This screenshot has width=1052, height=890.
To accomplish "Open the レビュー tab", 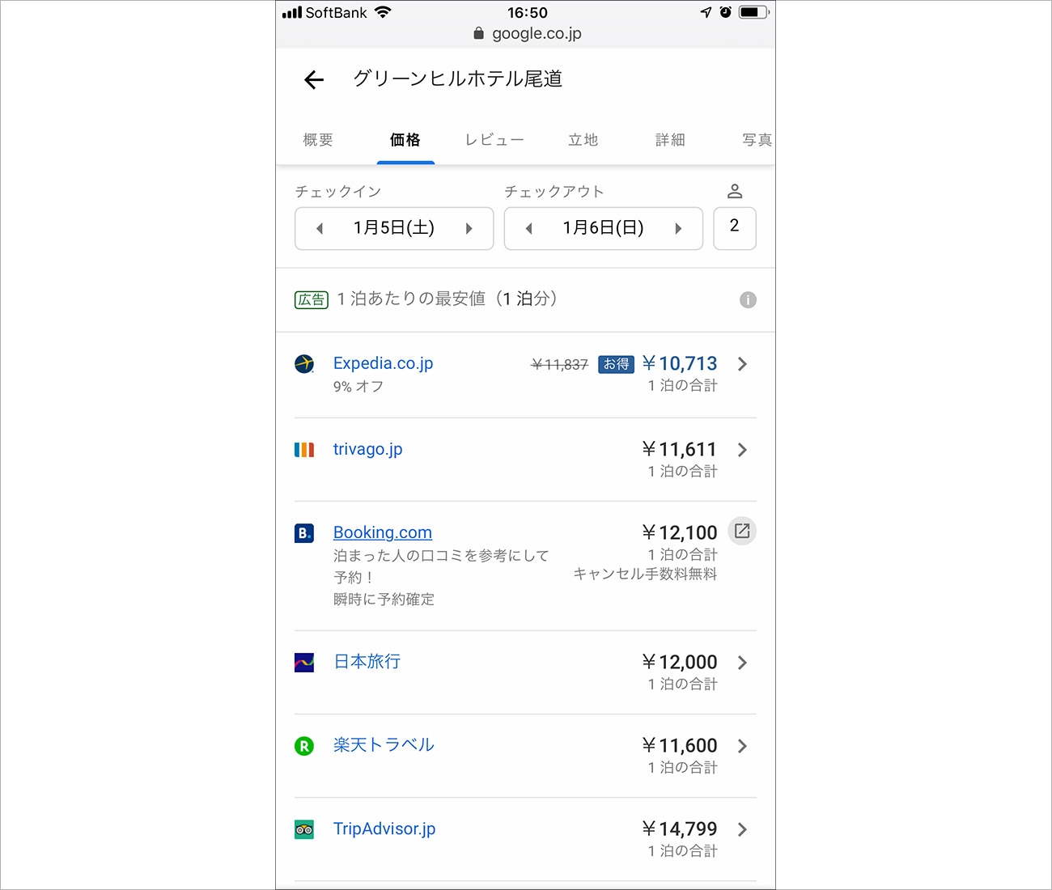I will click(494, 140).
